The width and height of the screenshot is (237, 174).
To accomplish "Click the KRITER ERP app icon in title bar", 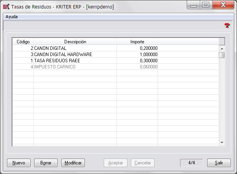I will [6, 7].
